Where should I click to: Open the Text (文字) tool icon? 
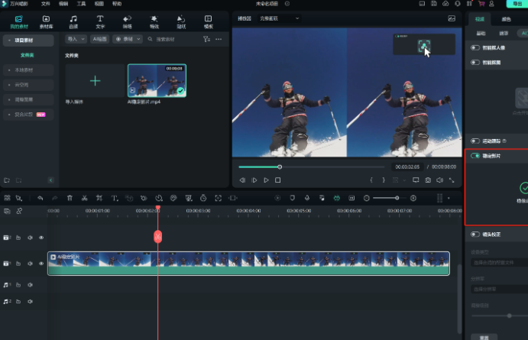point(100,21)
